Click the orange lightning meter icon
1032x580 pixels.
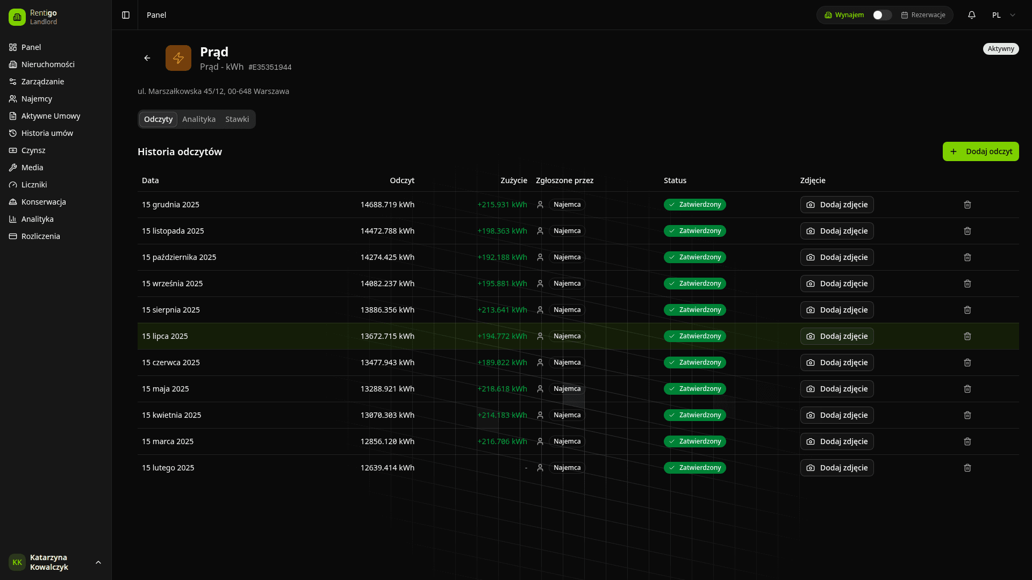(x=178, y=58)
